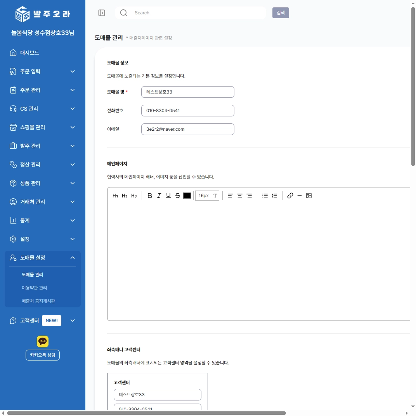The width and height of the screenshot is (416, 416).
Task: Expand the 주문 입력 menu
Action: 43,71
